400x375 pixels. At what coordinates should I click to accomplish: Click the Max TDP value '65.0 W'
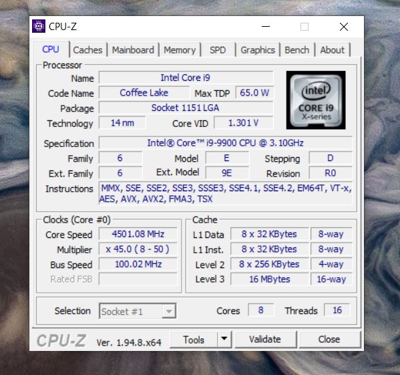pos(254,93)
